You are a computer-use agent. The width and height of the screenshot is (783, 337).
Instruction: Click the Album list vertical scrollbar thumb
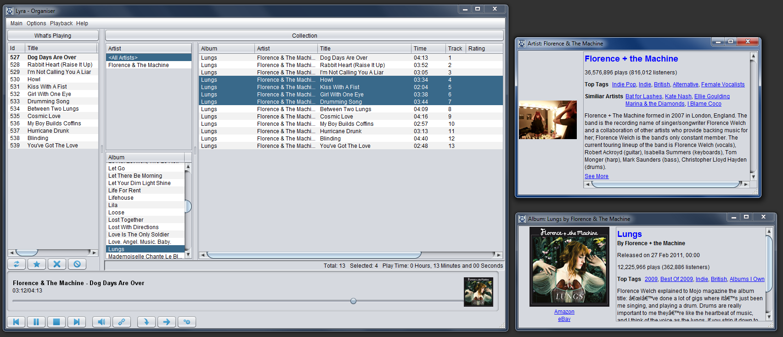188,207
